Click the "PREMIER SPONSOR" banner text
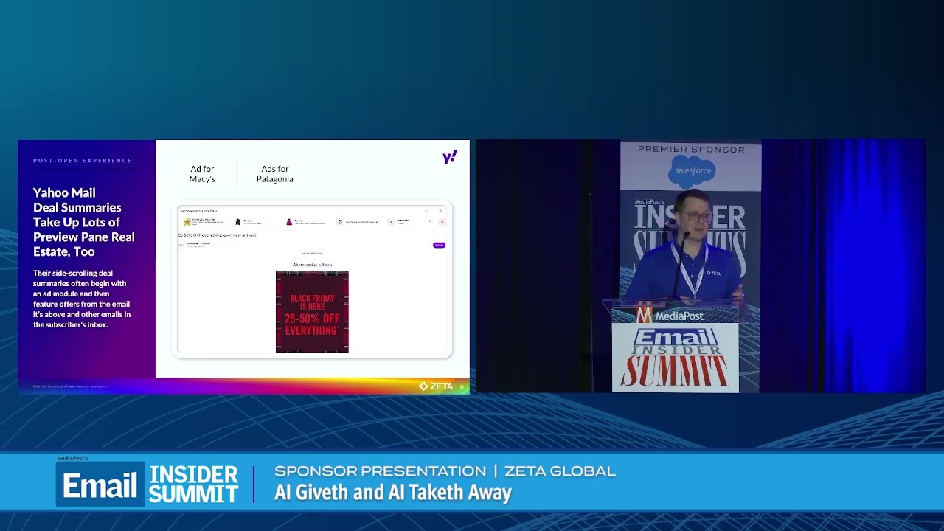The width and height of the screenshot is (944, 531). [x=691, y=149]
